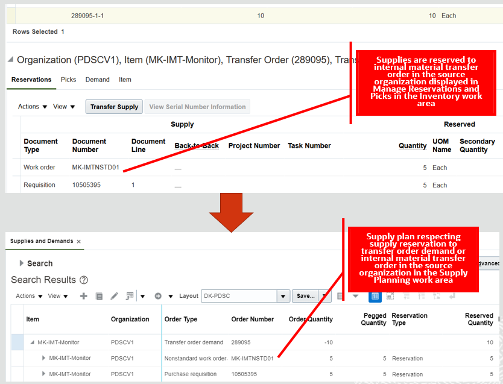Click the Order Number column header
Image resolution: width=503 pixels, height=384 pixels.
pos(253,319)
